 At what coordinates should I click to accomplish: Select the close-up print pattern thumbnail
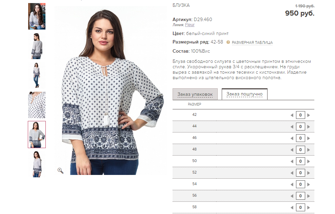click(37, 105)
